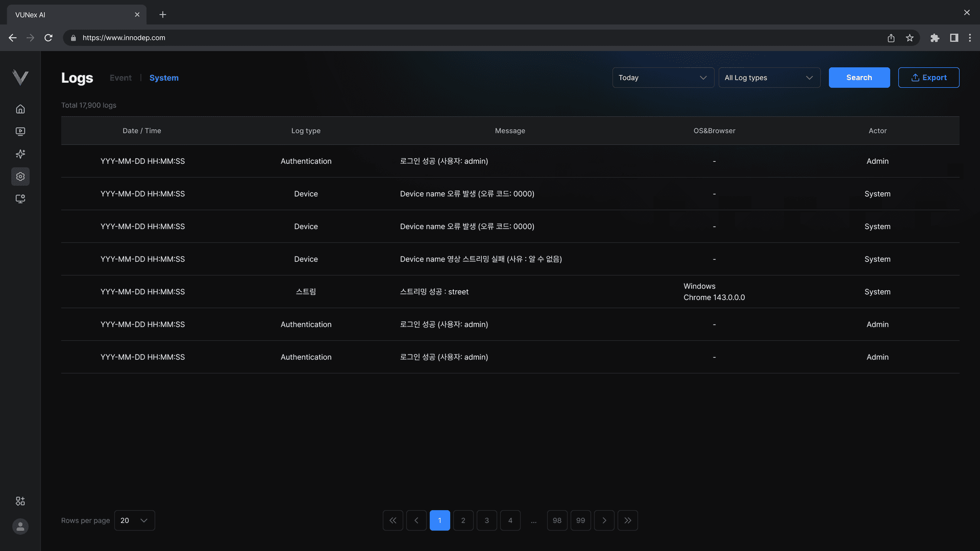Screen dimensions: 980x551
Task: Expand the Today date range dropdown
Action: click(x=663, y=78)
